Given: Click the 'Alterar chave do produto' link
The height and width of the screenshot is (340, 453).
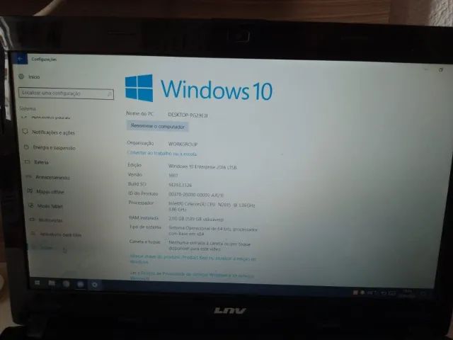Looking at the screenshot, I should [193, 259].
